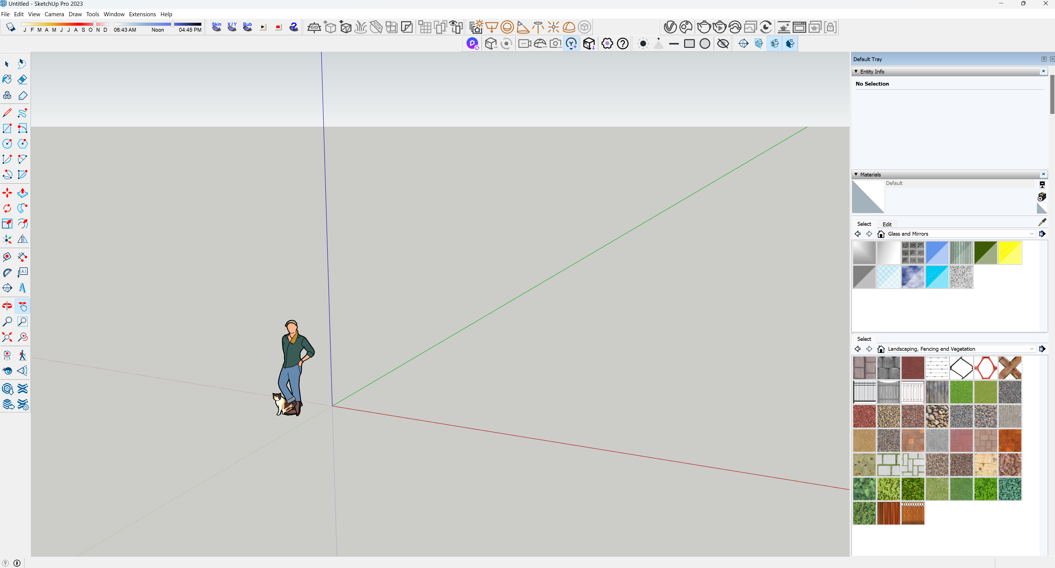Viewport: 1055px width, 568px height.
Task: Activate the Zoom Extents tool
Action: [7, 337]
